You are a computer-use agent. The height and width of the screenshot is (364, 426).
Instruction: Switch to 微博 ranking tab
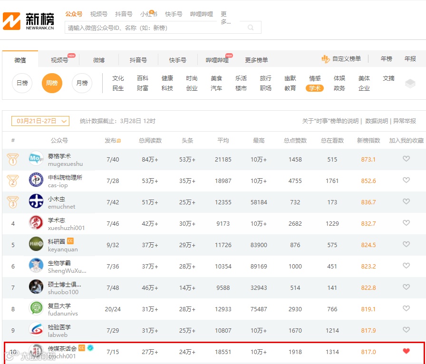click(x=98, y=60)
